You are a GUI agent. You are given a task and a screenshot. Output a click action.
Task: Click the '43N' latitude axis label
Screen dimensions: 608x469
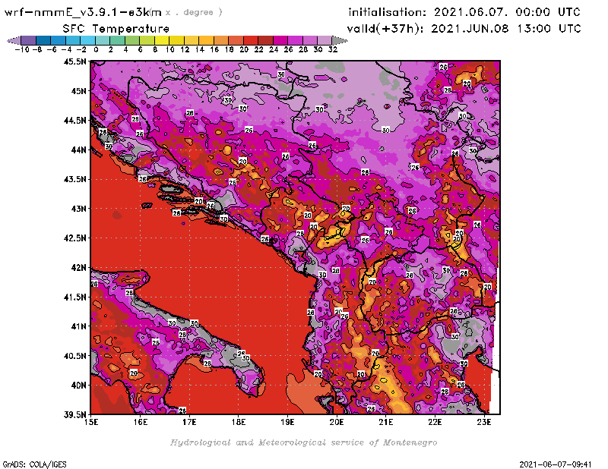coord(78,209)
